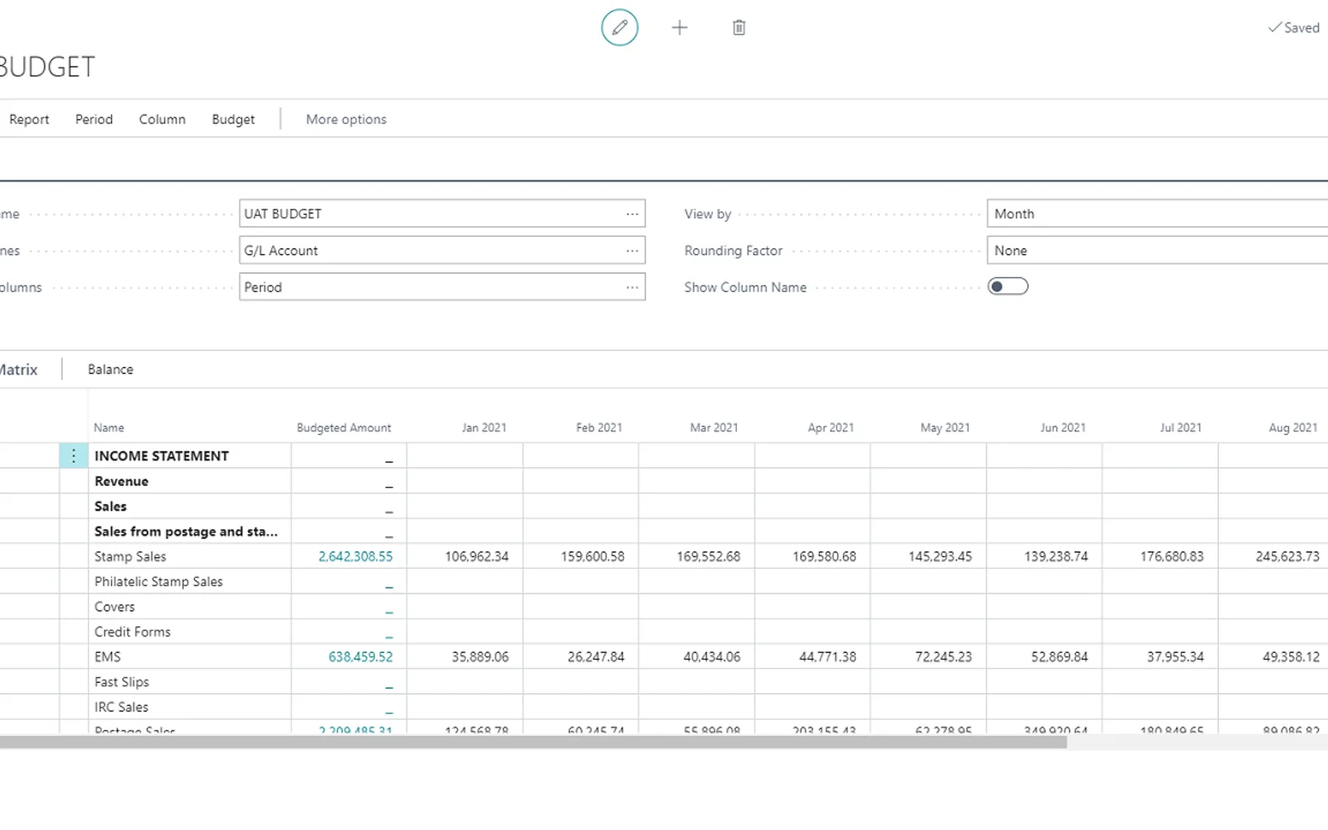Click the trash delete icon

[739, 27]
